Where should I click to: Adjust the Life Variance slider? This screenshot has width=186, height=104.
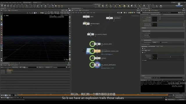tap(171, 57)
